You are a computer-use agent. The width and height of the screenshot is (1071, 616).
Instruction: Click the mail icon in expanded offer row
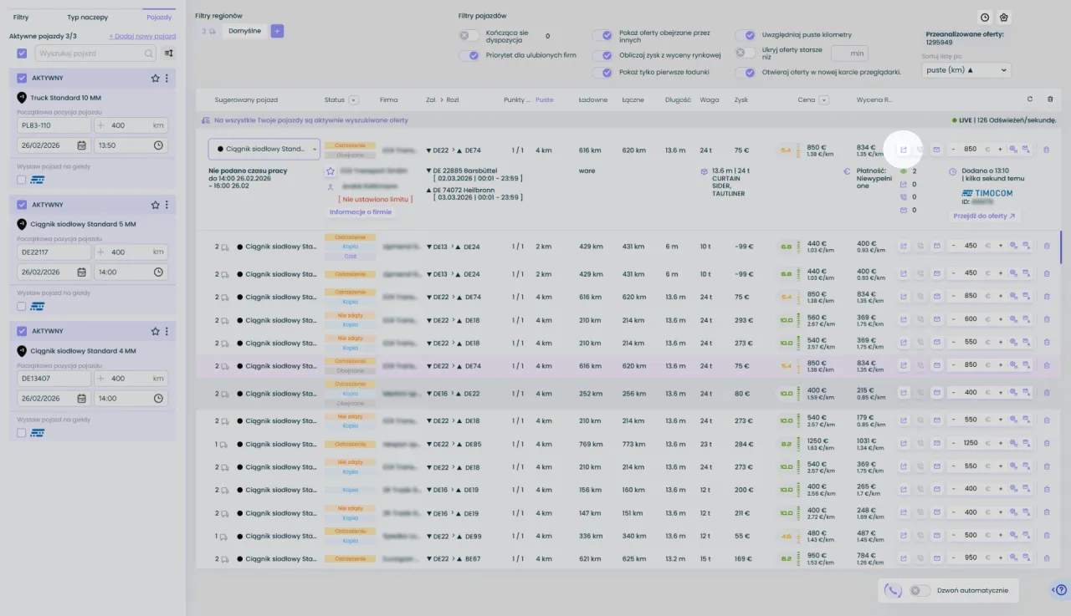936,150
